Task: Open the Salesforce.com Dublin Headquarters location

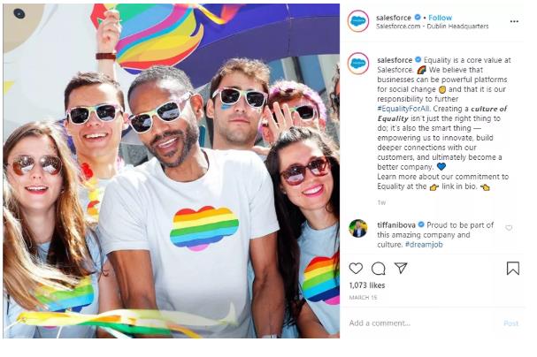Action: point(433,27)
